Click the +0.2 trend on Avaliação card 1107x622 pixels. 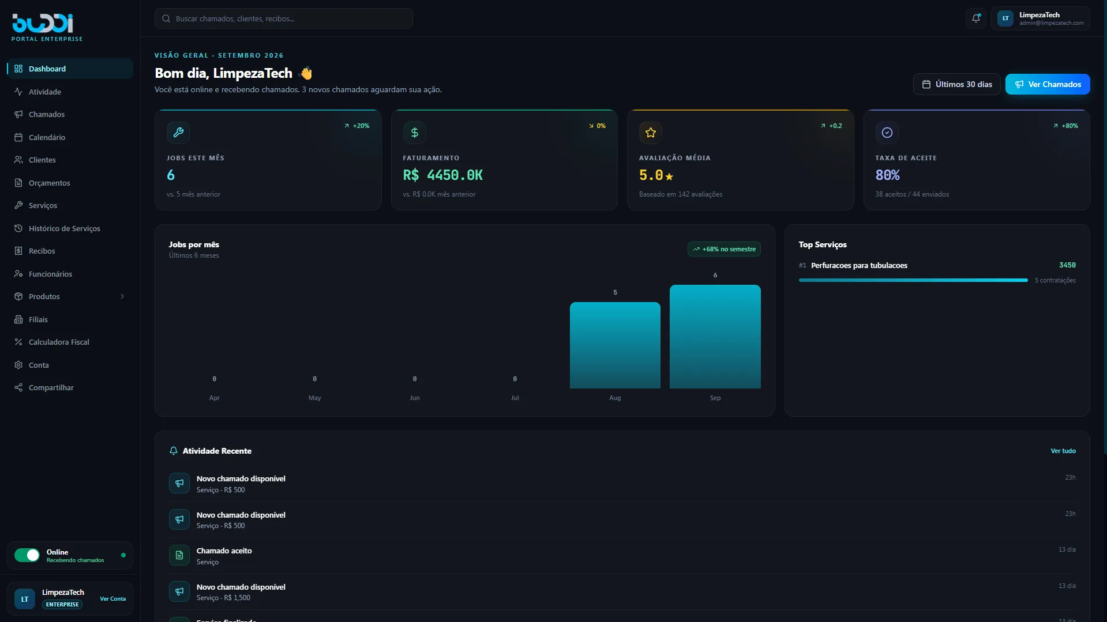[831, 126]
